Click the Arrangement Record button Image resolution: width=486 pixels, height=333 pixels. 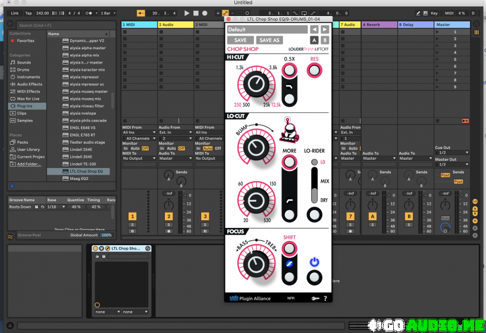click(x=205, y=13)
